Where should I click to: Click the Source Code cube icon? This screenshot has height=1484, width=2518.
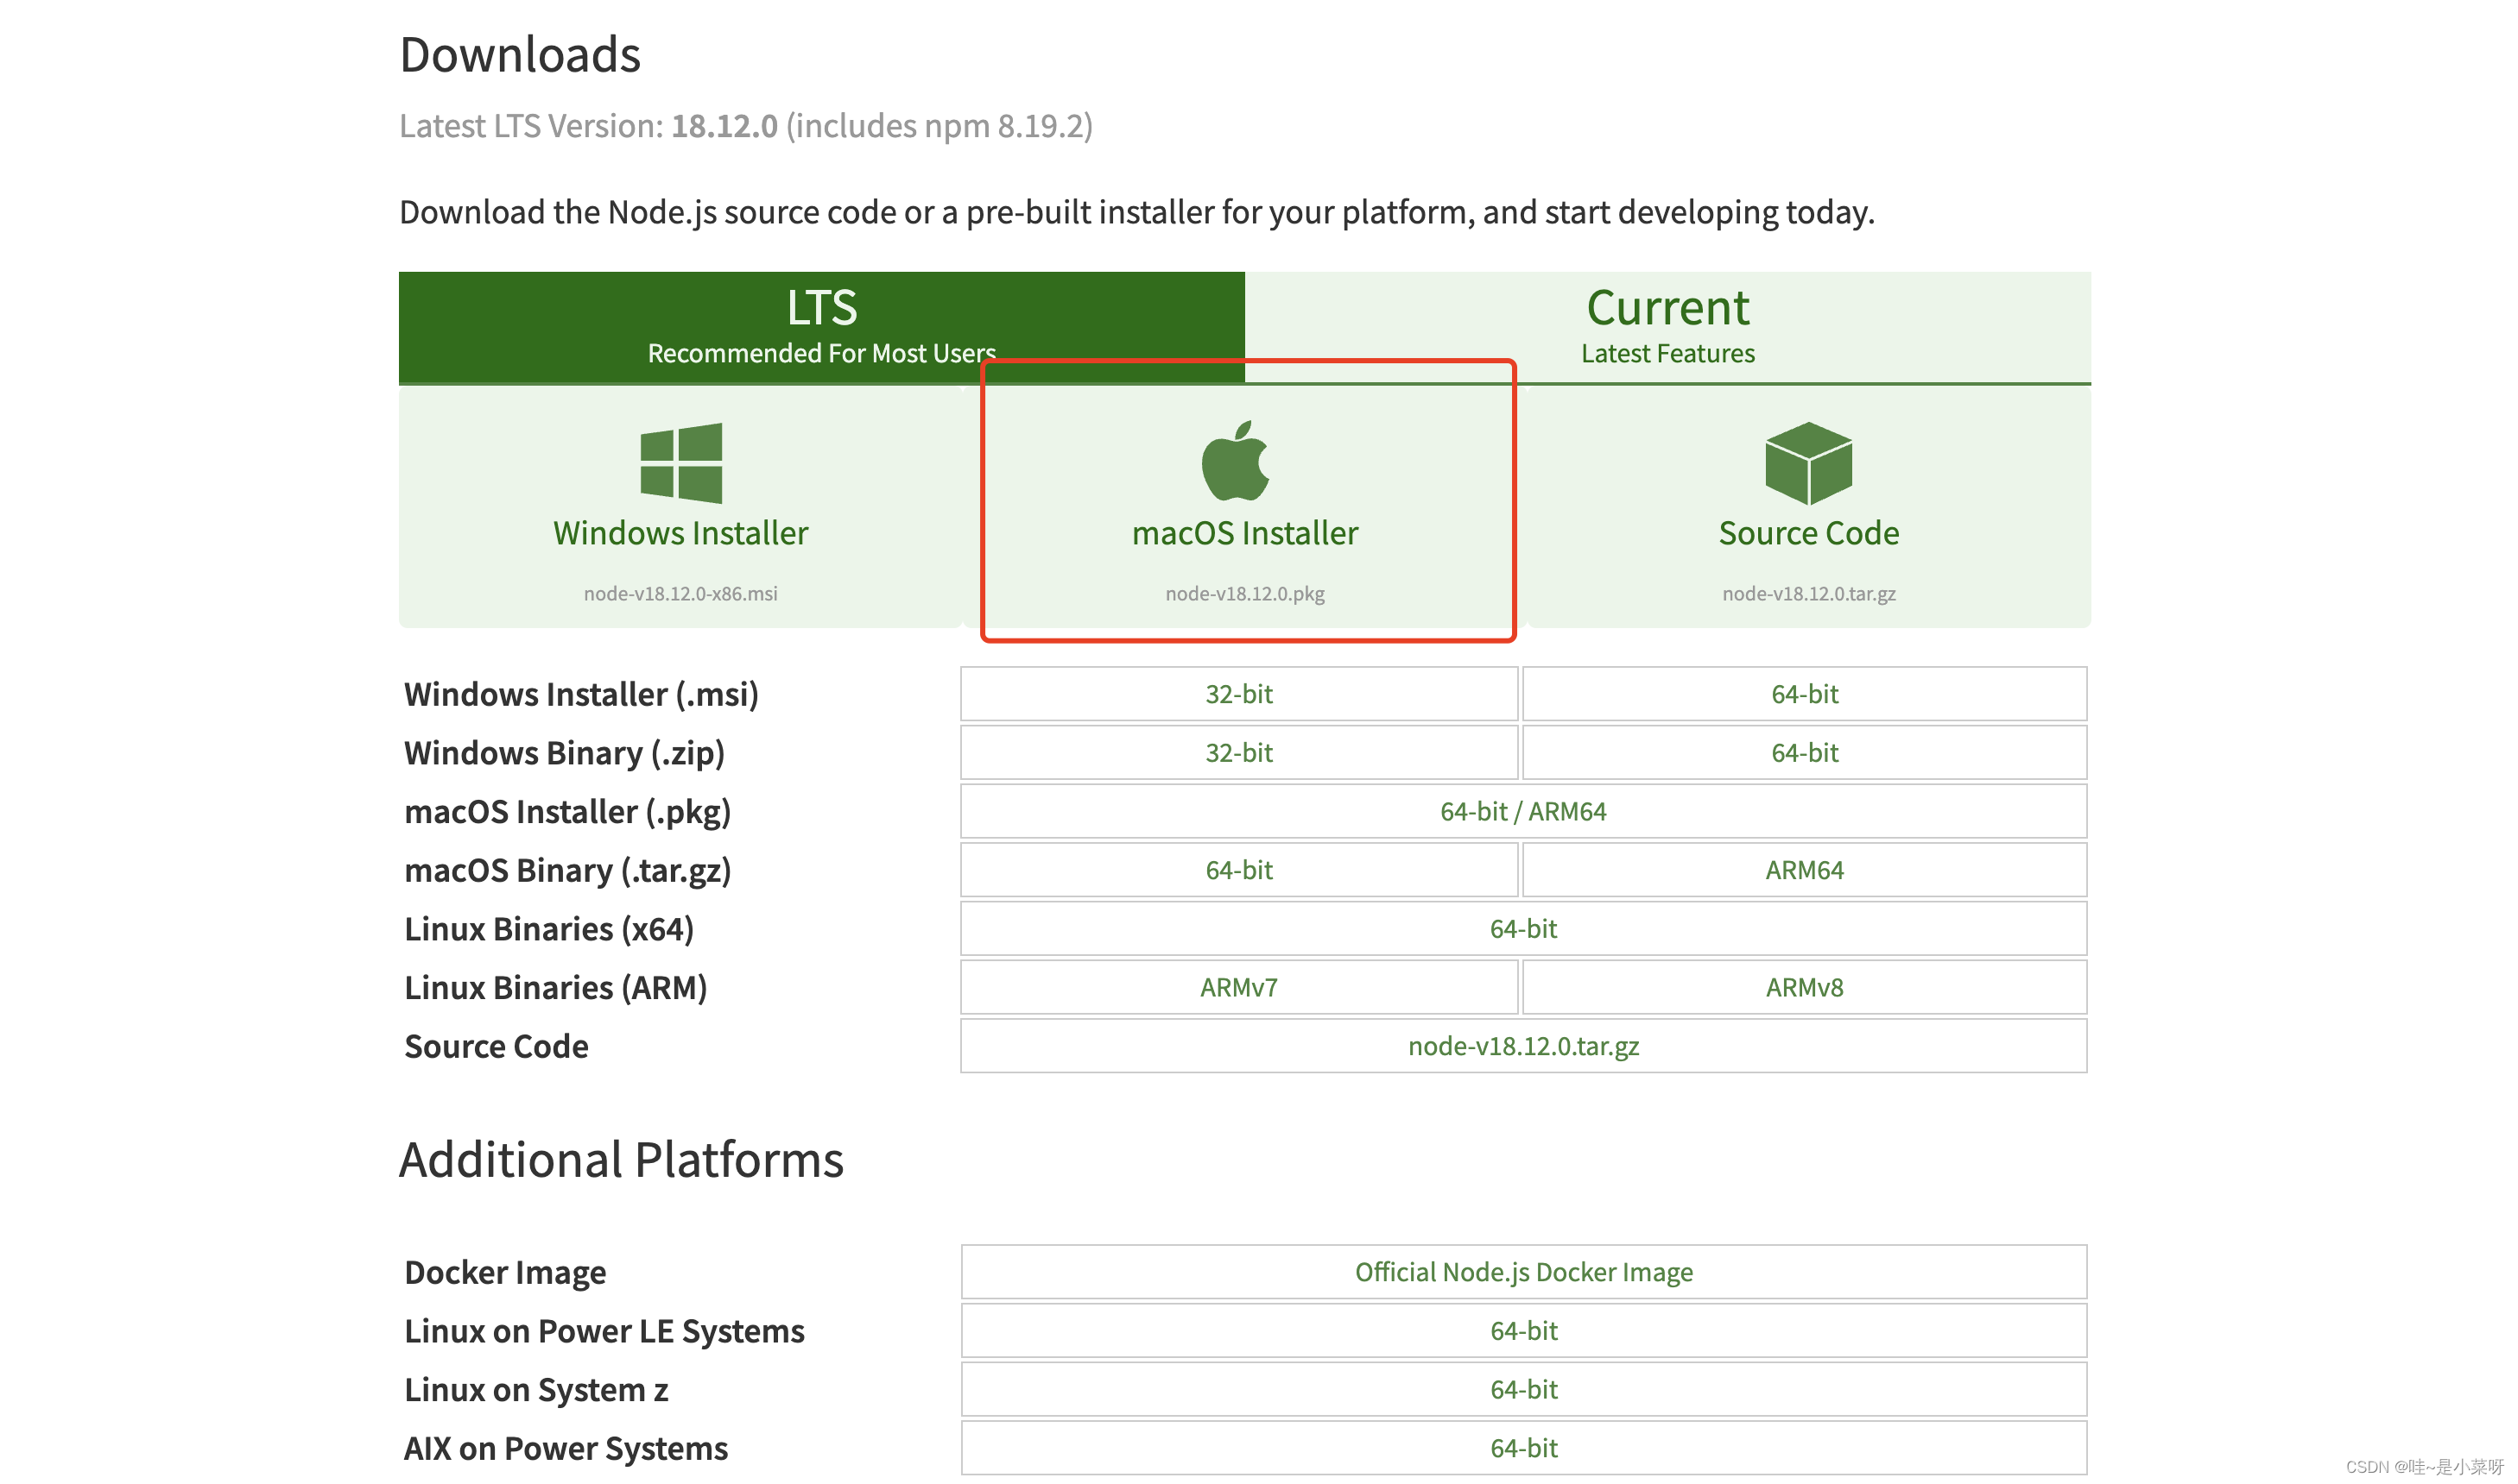1807,462
